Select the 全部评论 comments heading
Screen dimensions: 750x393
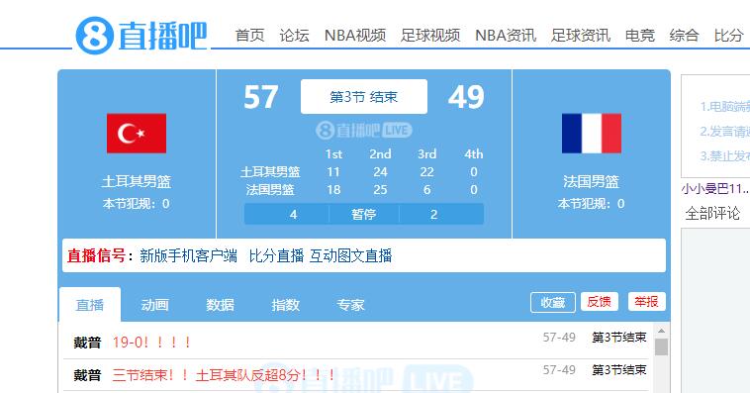(x=712, y=213)
